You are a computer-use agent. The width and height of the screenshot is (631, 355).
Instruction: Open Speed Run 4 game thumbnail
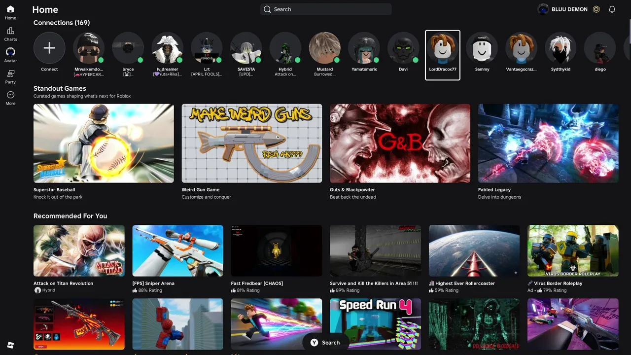(376, 324)
